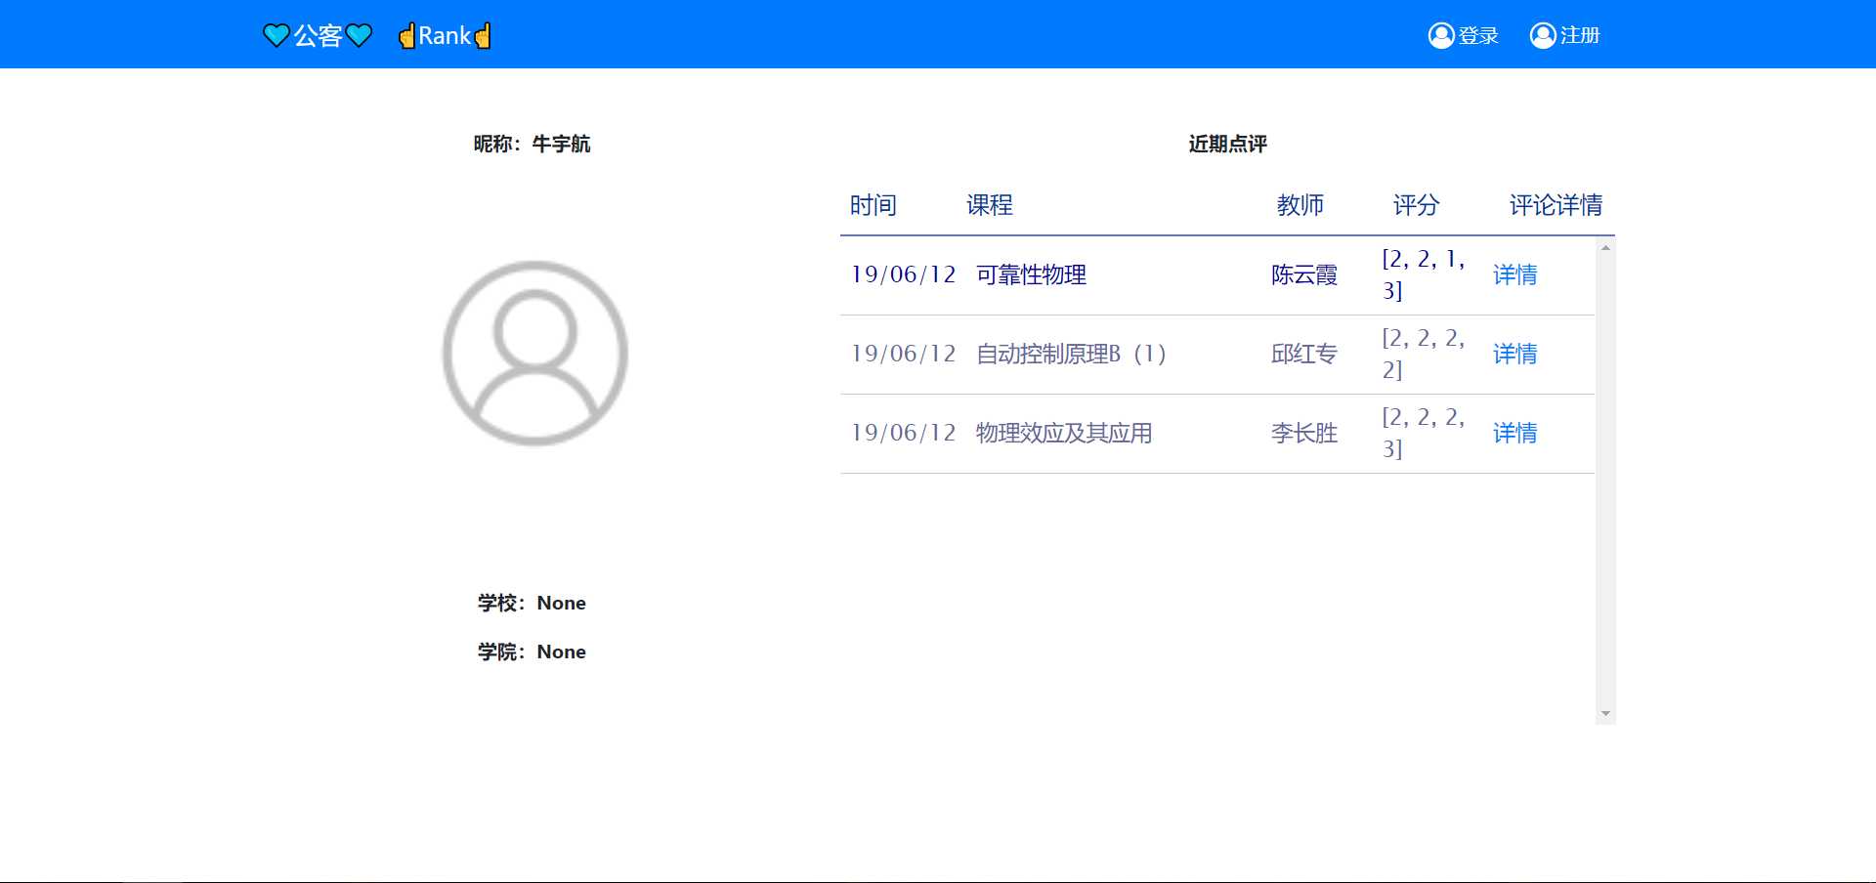Click teacher name 陈云霞
Viewport: 1876px width, 883px height.
click(x=1304, y=274)
